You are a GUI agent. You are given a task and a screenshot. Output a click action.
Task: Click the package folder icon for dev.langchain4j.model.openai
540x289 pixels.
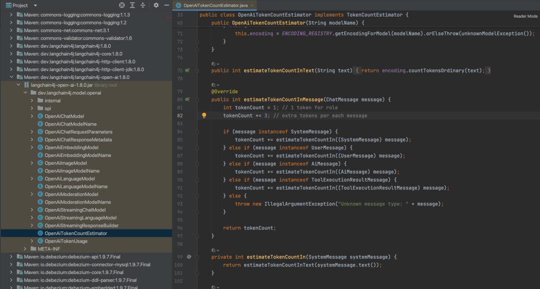pos(33,93)
